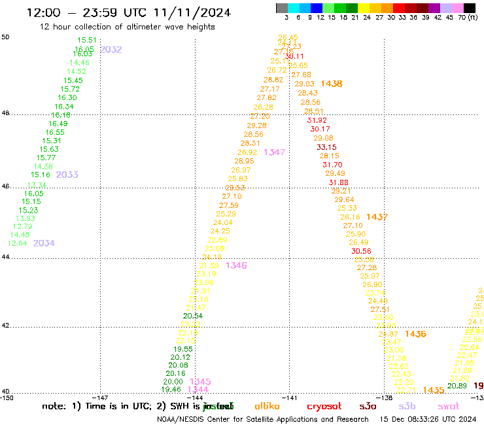Click the swot satellite legend label
Screen dimensions: 484x425
coord(449,407)
